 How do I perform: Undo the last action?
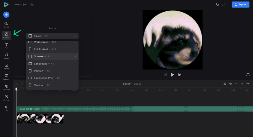[x=217, y=4]
